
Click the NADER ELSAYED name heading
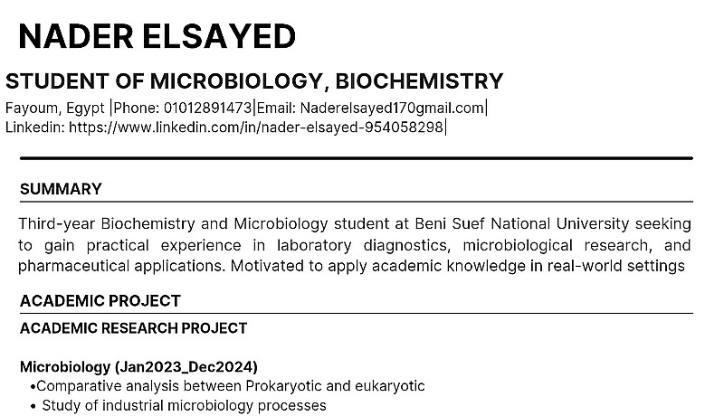tap(157, 37)
